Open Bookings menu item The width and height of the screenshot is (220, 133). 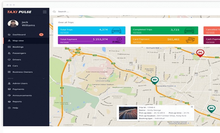point(26,47)
